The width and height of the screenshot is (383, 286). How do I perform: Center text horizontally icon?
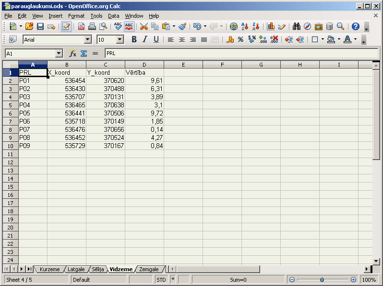pos(182,39)
